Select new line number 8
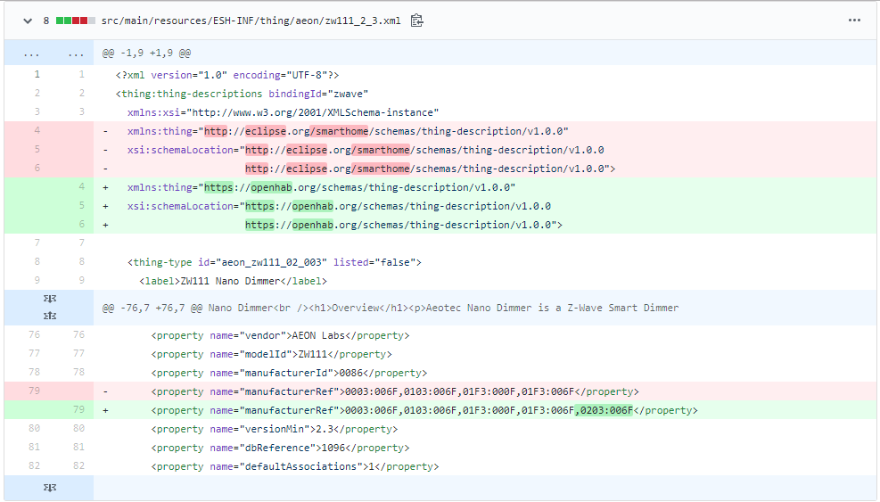 coord(81,261)
